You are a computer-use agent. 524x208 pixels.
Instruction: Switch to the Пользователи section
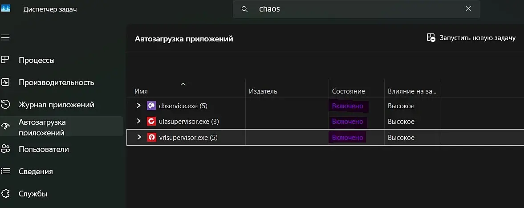tap(44, 149)
